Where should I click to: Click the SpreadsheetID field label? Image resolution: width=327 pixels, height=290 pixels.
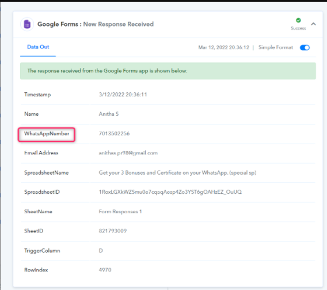coord(42,192)
